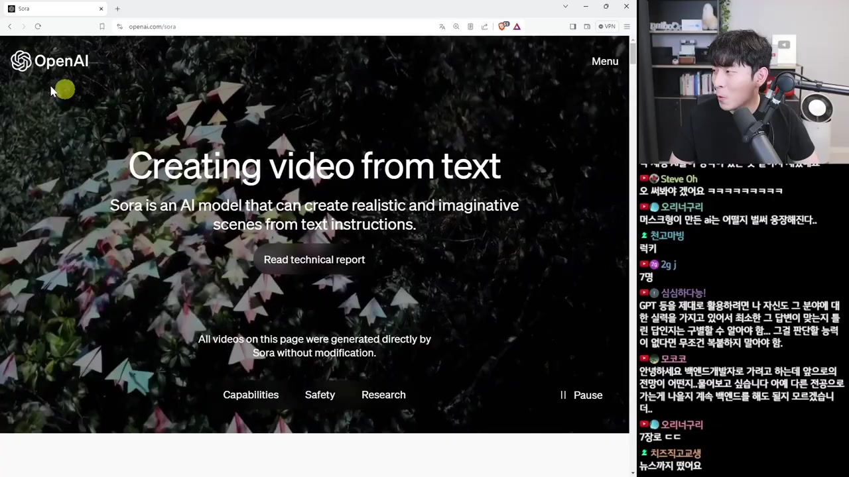Minimize the browser window

[586, 6]
